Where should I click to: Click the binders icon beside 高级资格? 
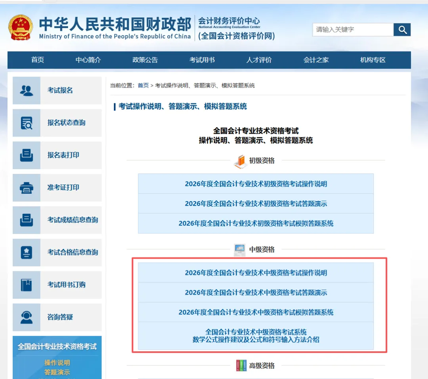241,366
